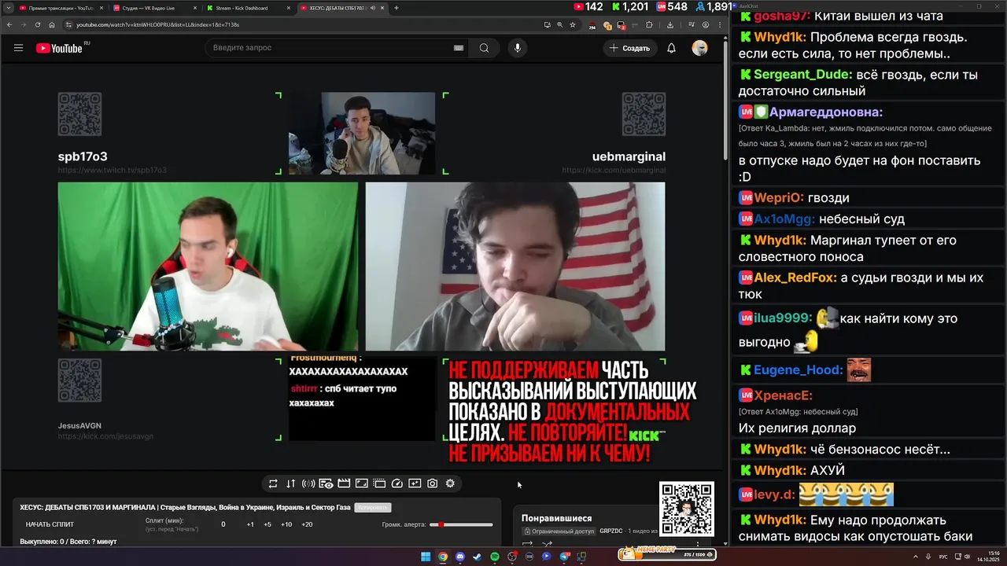This screenshot has width=1007, height=566.
Task: Add +20 minutes to split
Action: pyautogui.click(x=307, y=524)
